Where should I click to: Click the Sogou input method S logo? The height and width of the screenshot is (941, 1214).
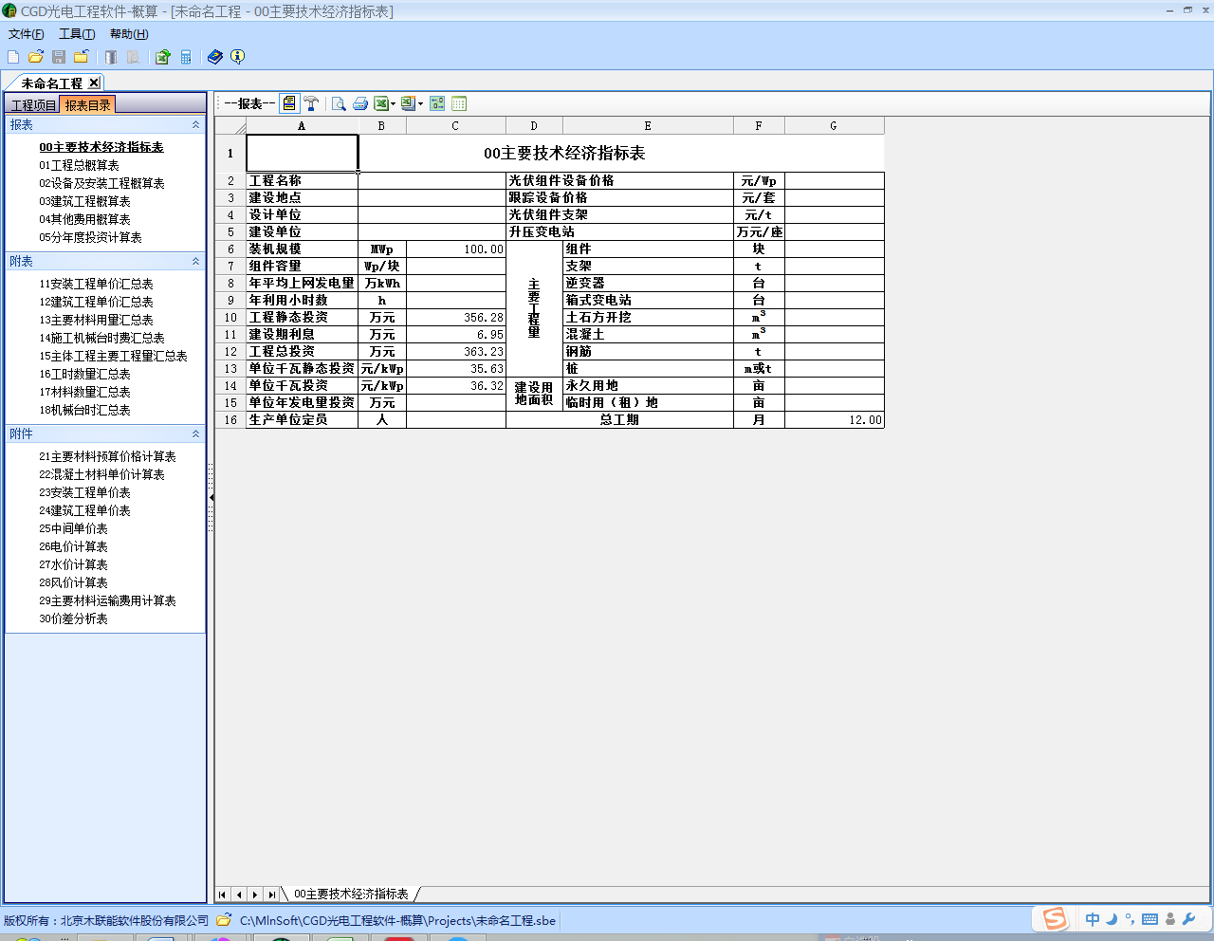click(1055, 918)
